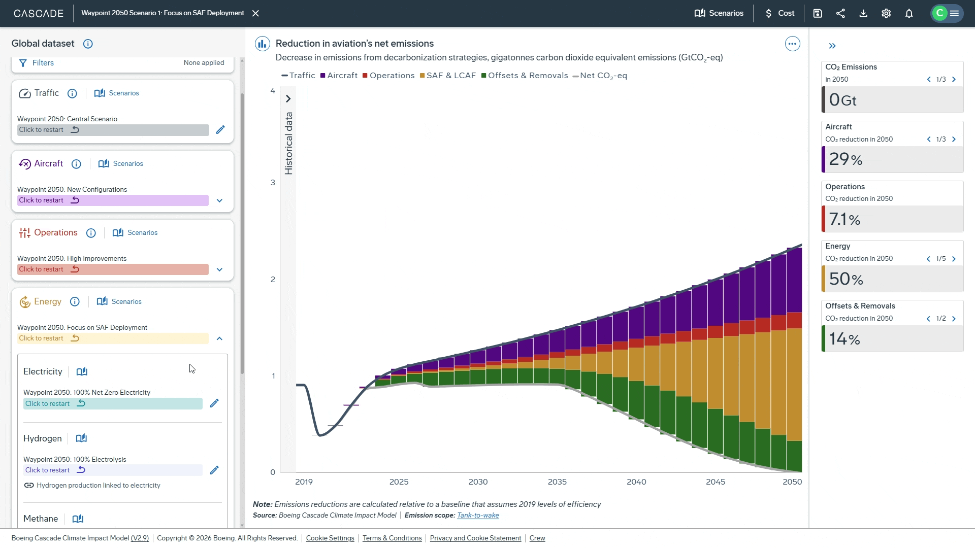This screenshot has width=975, height=548.
Task: Open the V2.9 version link
Action: pos(140,538)
